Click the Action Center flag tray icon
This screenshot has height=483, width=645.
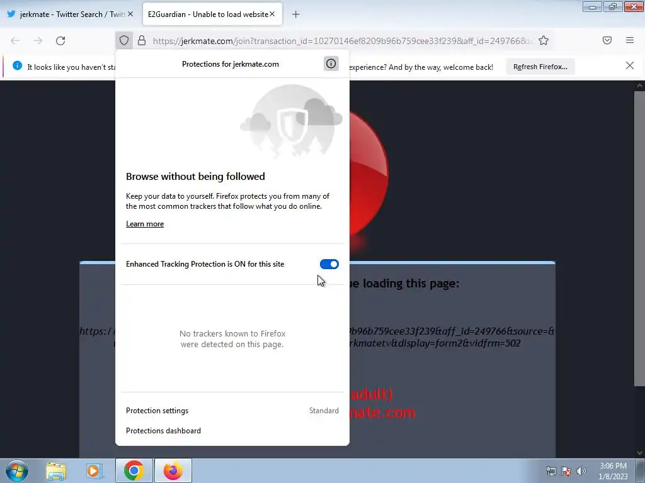(566, 471)
